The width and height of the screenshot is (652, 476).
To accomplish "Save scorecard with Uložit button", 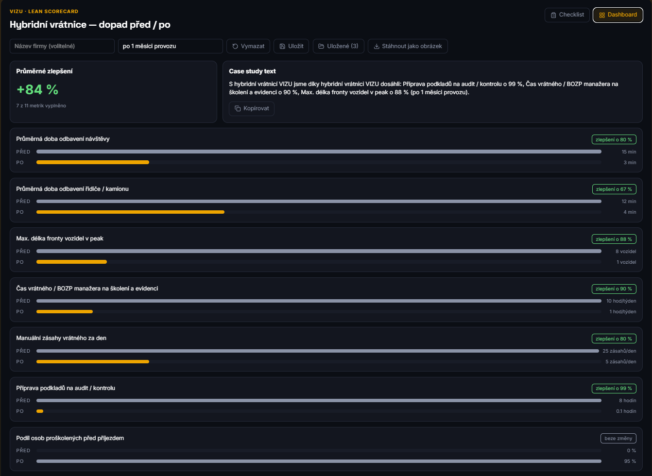I will (292, 46).
